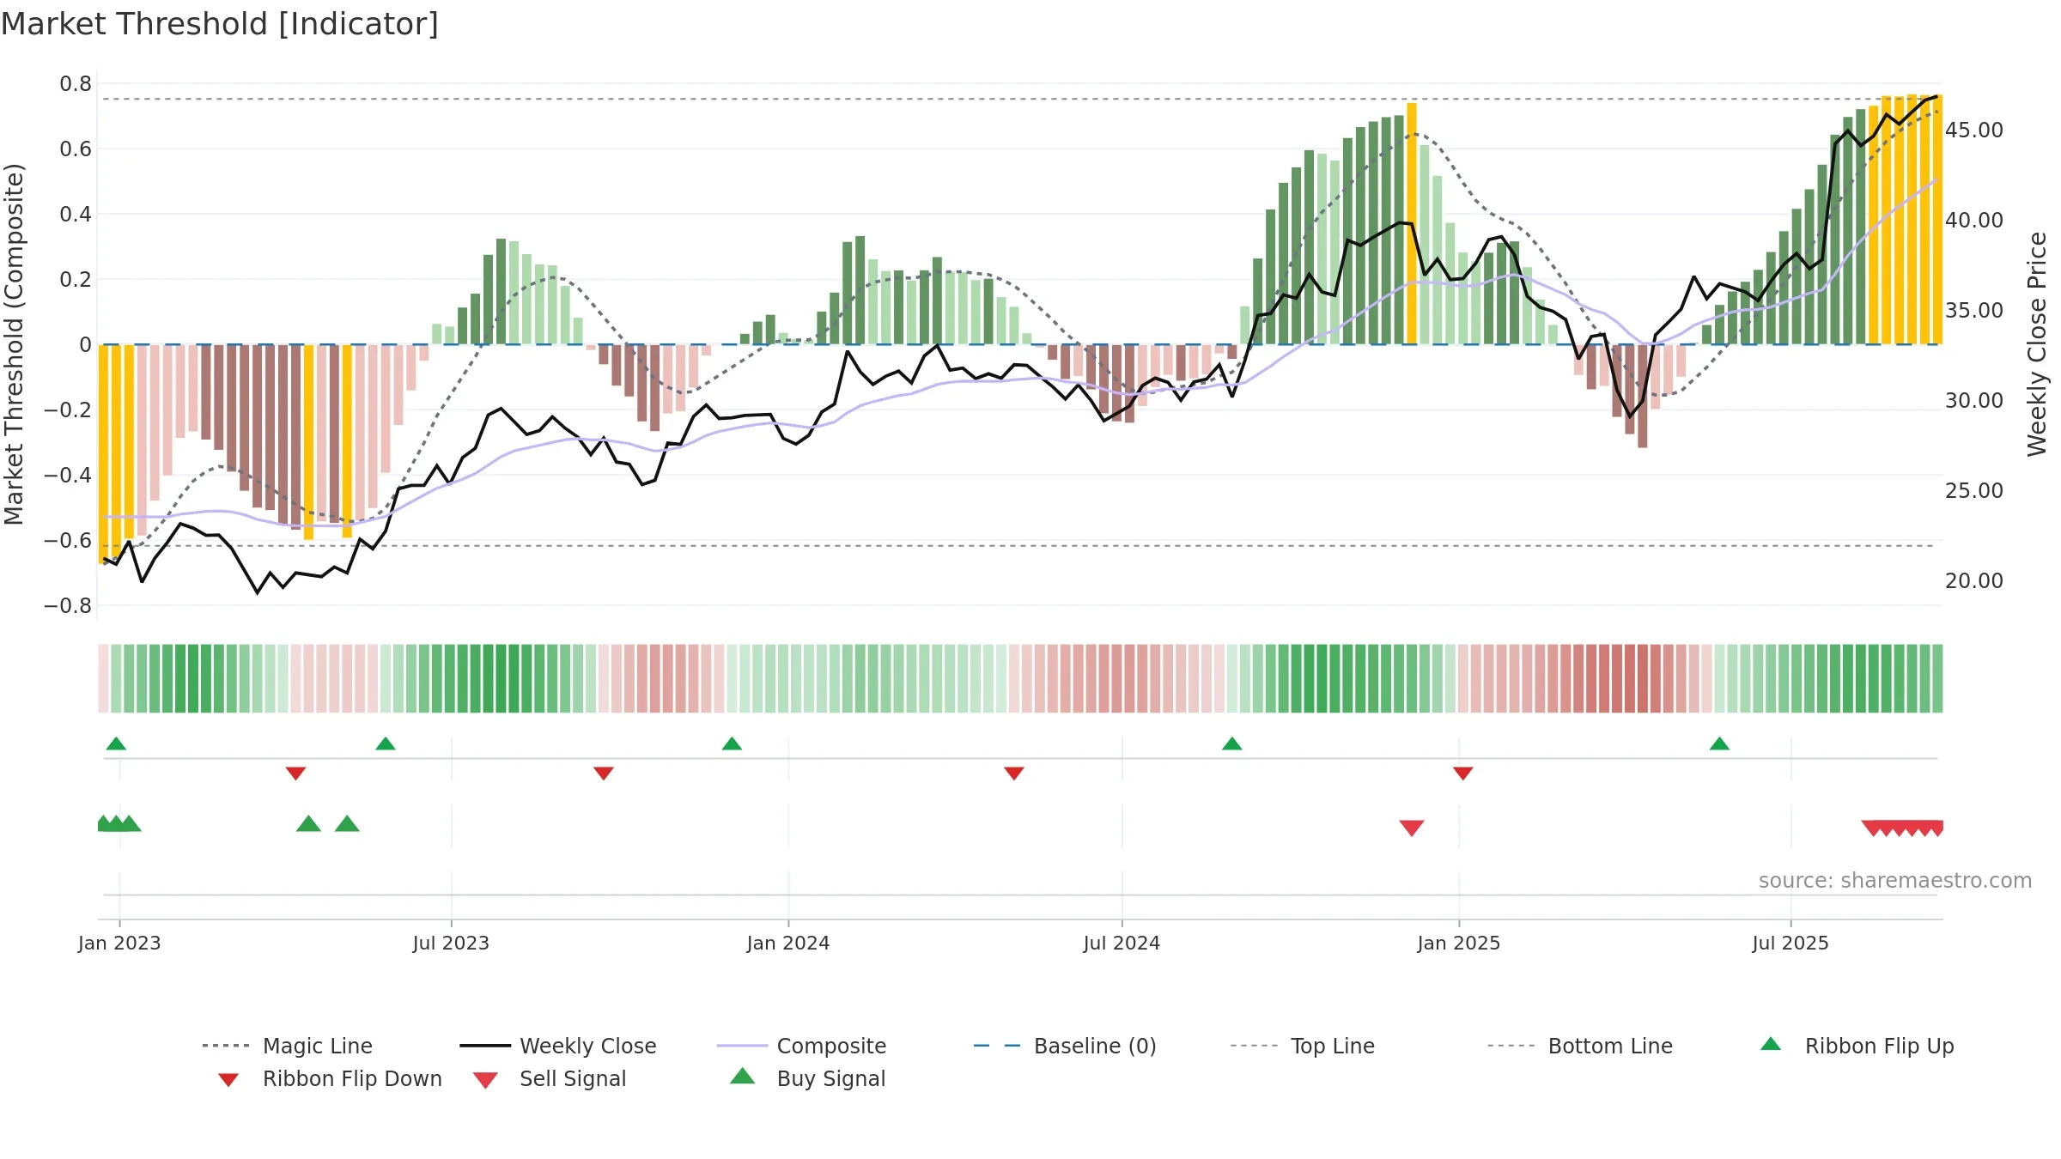Image resolution: width=2061 pixels, height=1159 pixels.
Task: Click the 30.00 price tick label
Action: point(1973,401)
